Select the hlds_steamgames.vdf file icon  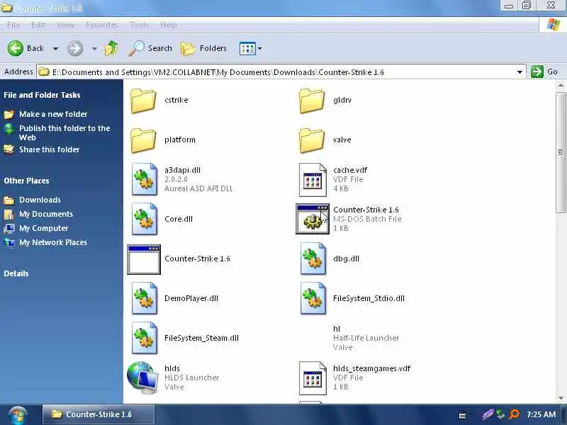(313, 378)
